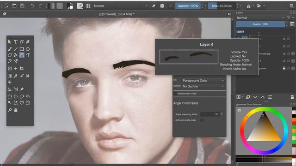
Task: Select the Reference Images pin tool
Action: (22, 89)
